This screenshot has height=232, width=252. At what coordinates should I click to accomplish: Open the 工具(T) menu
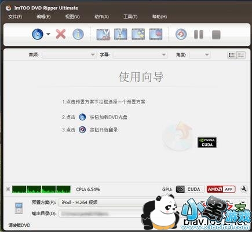(x=130, y=17)
